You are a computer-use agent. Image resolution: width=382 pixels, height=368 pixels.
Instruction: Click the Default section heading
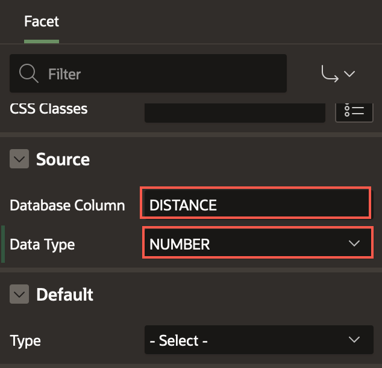click(64, 295)
